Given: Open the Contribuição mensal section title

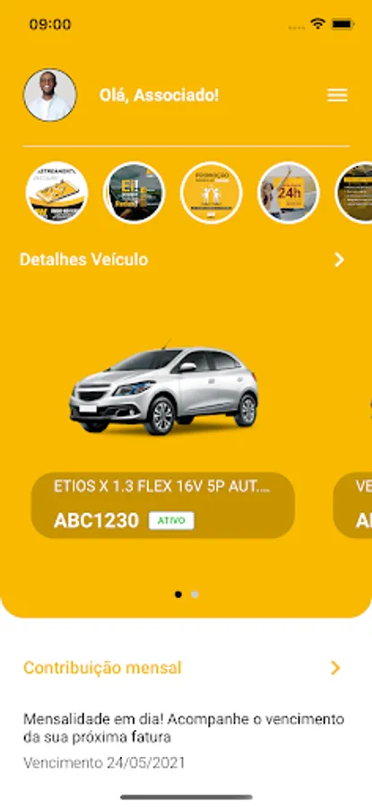Looking at the screenshot, I should coord(102,668).
